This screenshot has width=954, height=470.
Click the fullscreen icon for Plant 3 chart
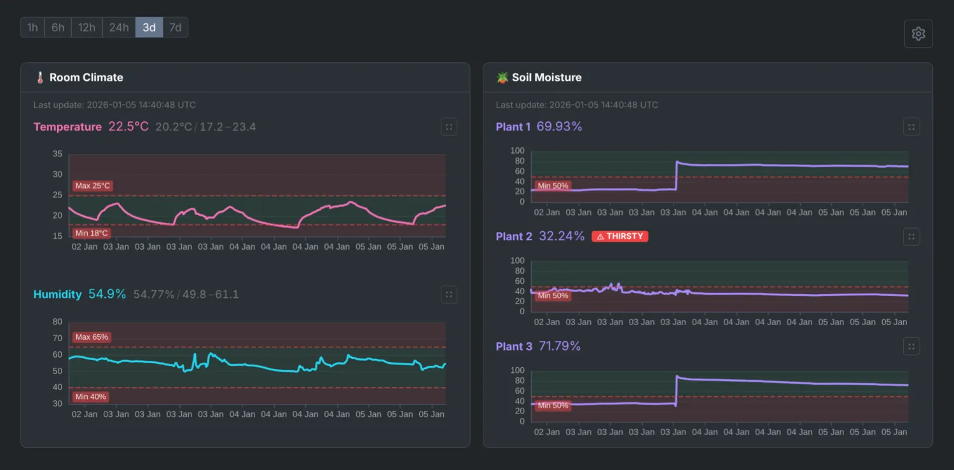pyautogui.click(x=911, y=346)
